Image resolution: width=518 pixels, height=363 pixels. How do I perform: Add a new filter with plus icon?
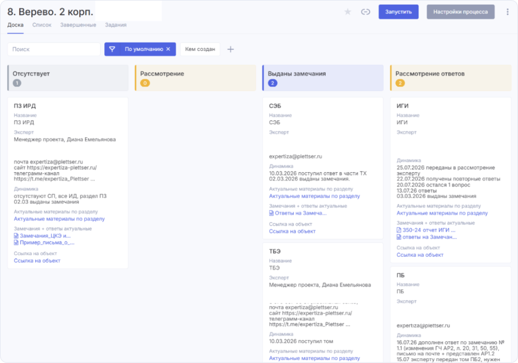[231, 49]
